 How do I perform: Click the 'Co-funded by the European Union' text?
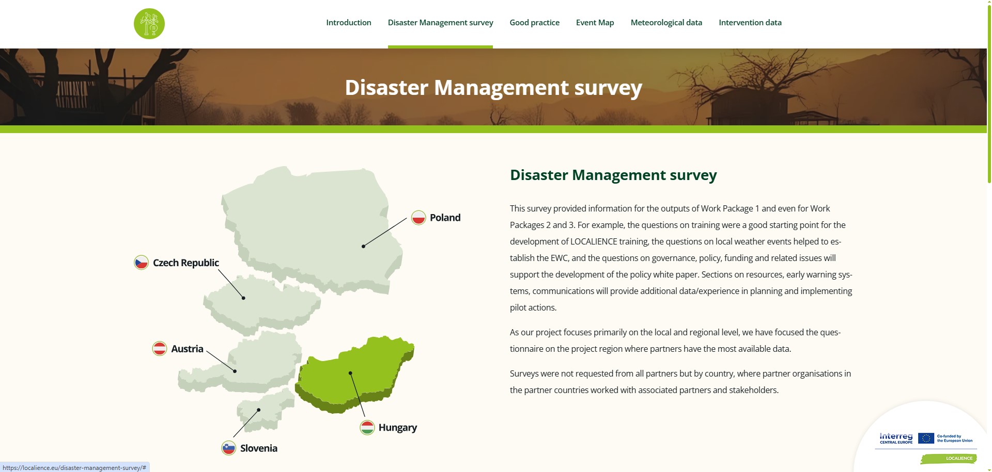pos(955,438)
